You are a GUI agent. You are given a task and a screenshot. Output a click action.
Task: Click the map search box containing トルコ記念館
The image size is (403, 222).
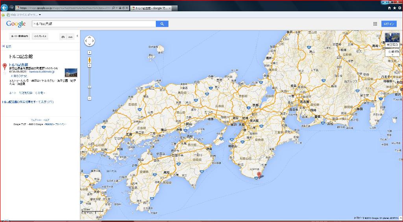(94, 24)
